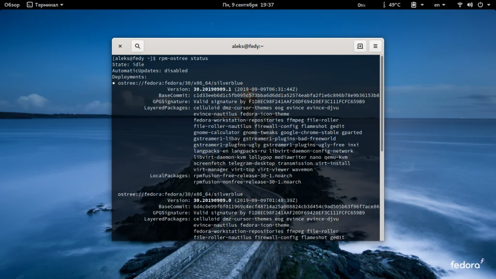496x279 pixels.
Task: Click the volume speaker icon
Action: (x=470, y=5)
